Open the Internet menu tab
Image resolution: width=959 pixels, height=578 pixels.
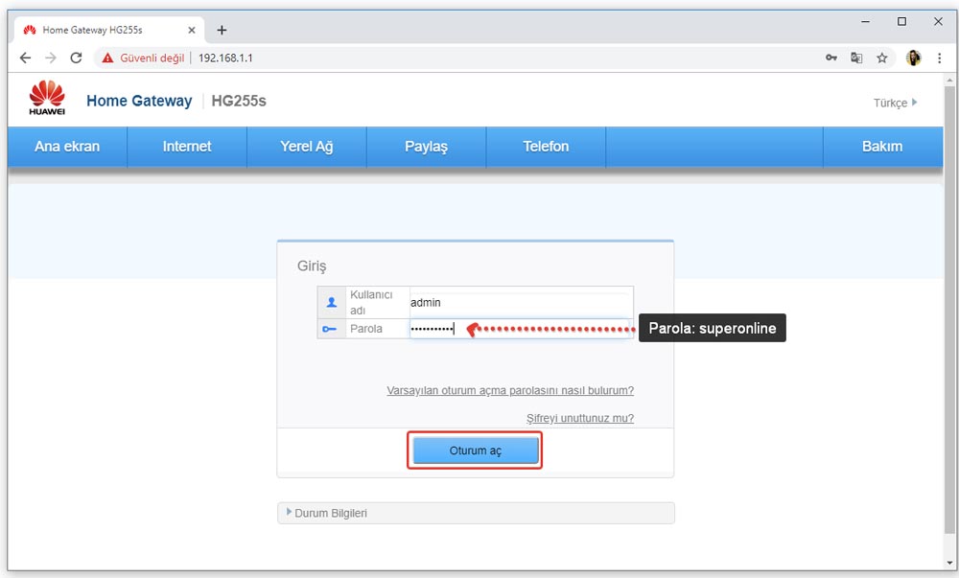tap(187, 147)
